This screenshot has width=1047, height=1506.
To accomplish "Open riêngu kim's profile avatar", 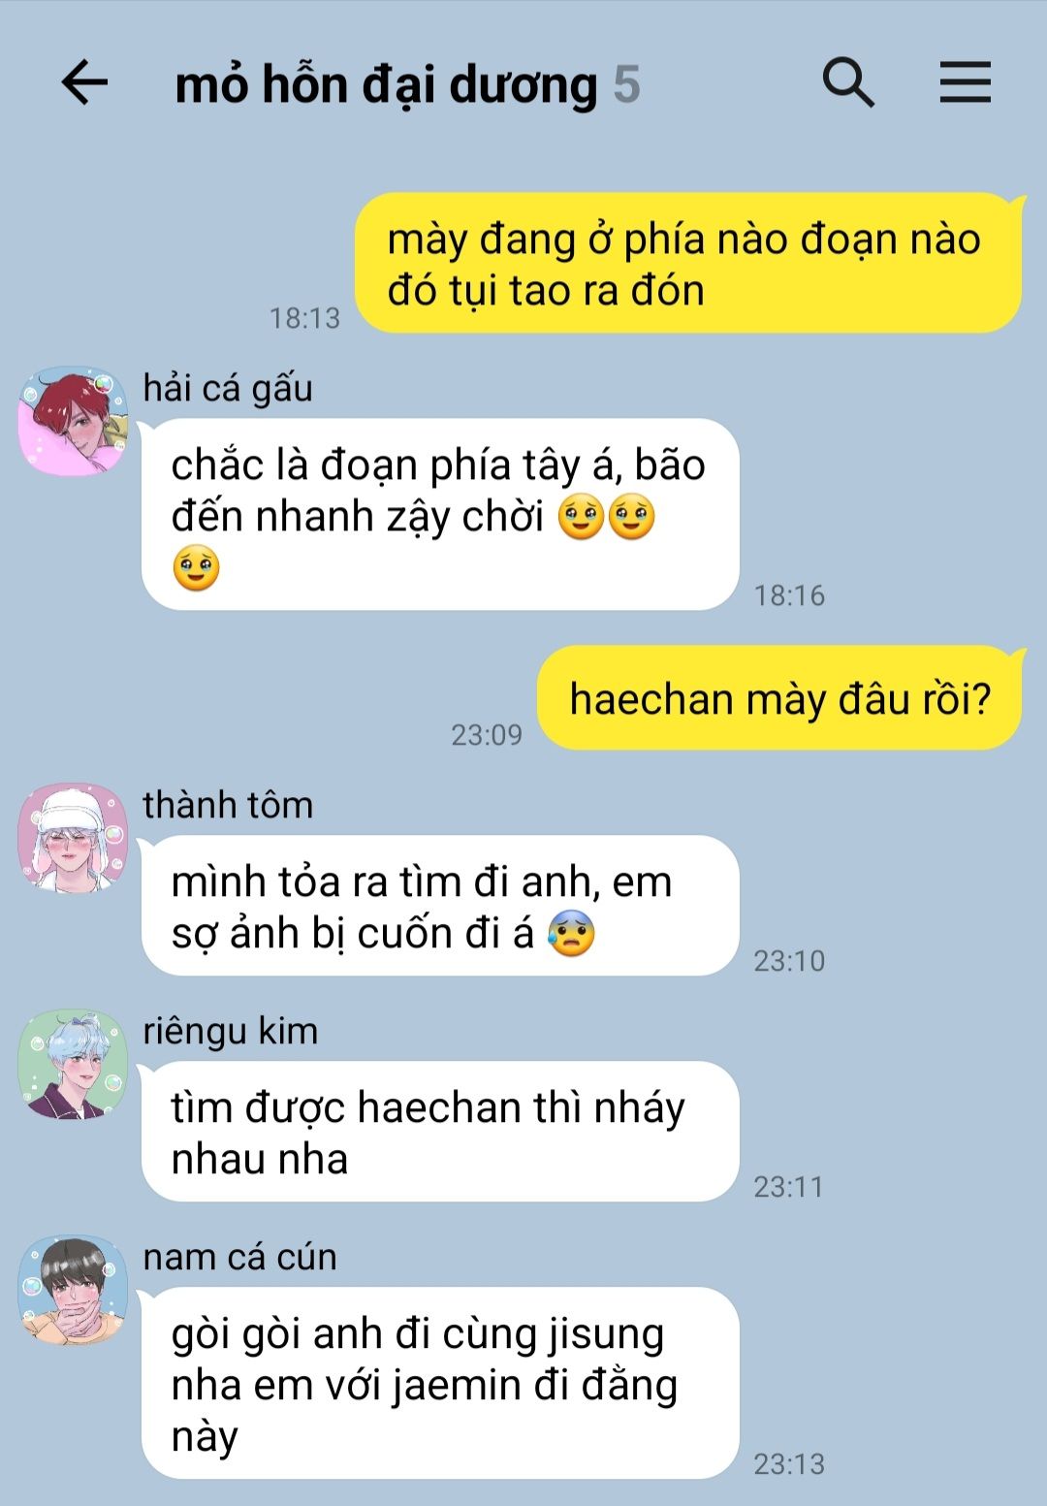I will point(73,1065).
